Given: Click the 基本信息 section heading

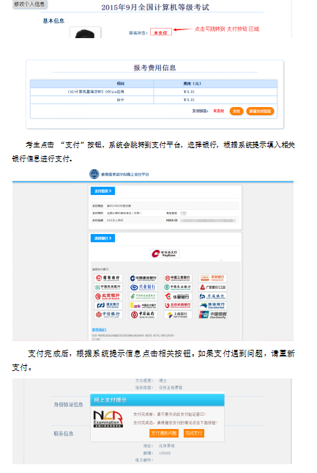Looking at the screenshot, I should pyautogui.click(x=53, y=21).
